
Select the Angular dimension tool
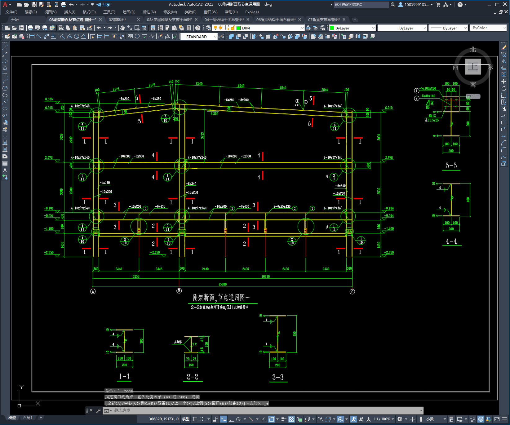[83, 36]
